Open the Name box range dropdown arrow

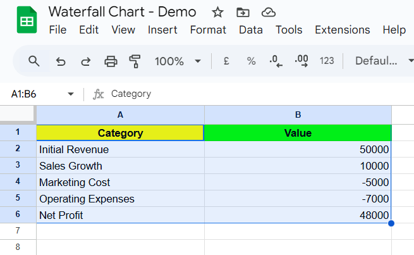point(71,94)
